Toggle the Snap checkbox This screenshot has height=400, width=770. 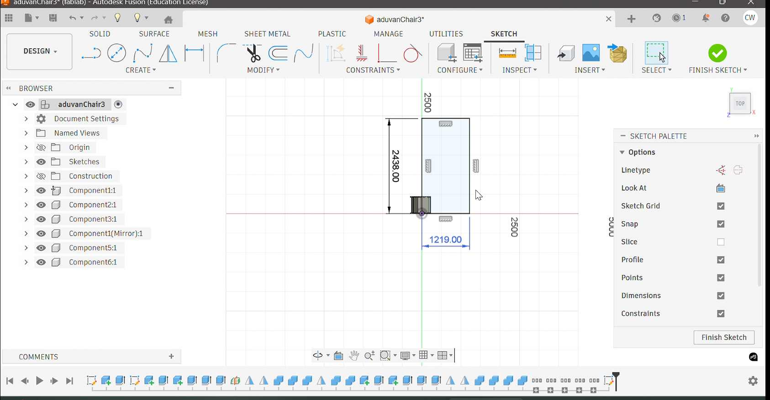tap(721, 224)
